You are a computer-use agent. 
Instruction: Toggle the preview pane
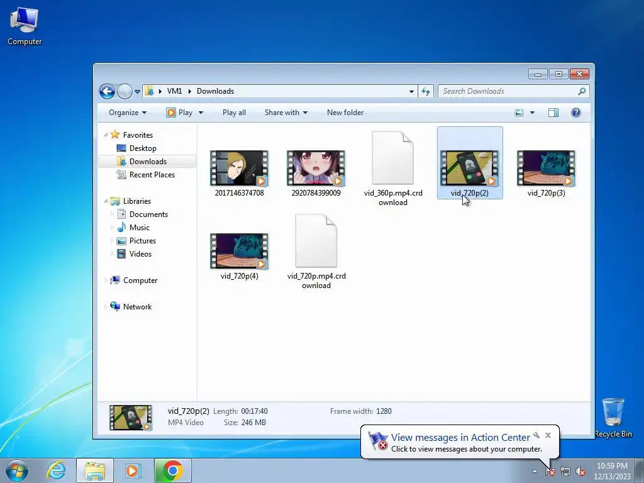[553, 113]
